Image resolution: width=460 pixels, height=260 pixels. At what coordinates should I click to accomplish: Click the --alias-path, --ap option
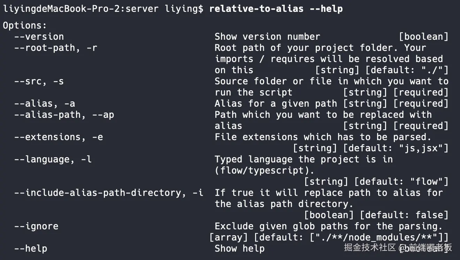pyautogui.click(x=64, y=115)
